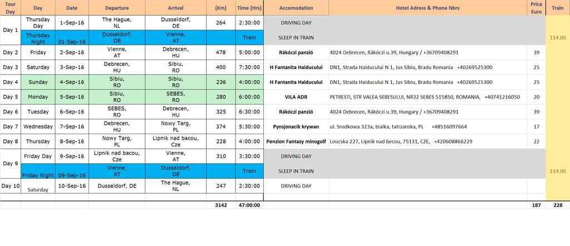Click the total price '187'
This screenshot has width=570, height=246.
(x=536, y=205)
